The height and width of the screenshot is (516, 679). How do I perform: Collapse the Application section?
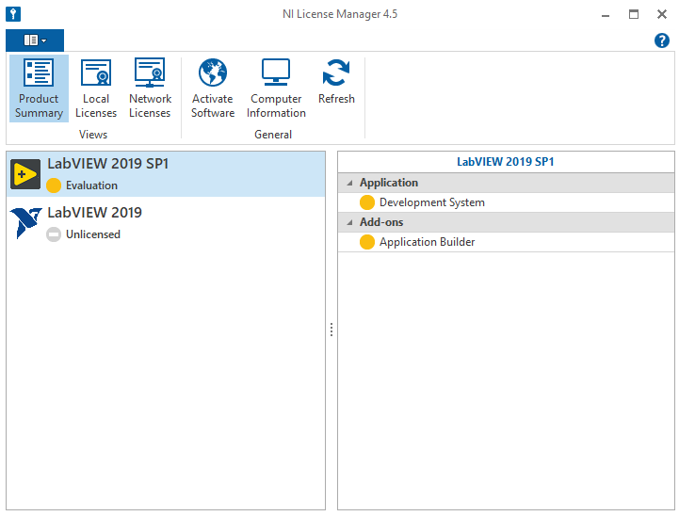[x=349, y=183]
